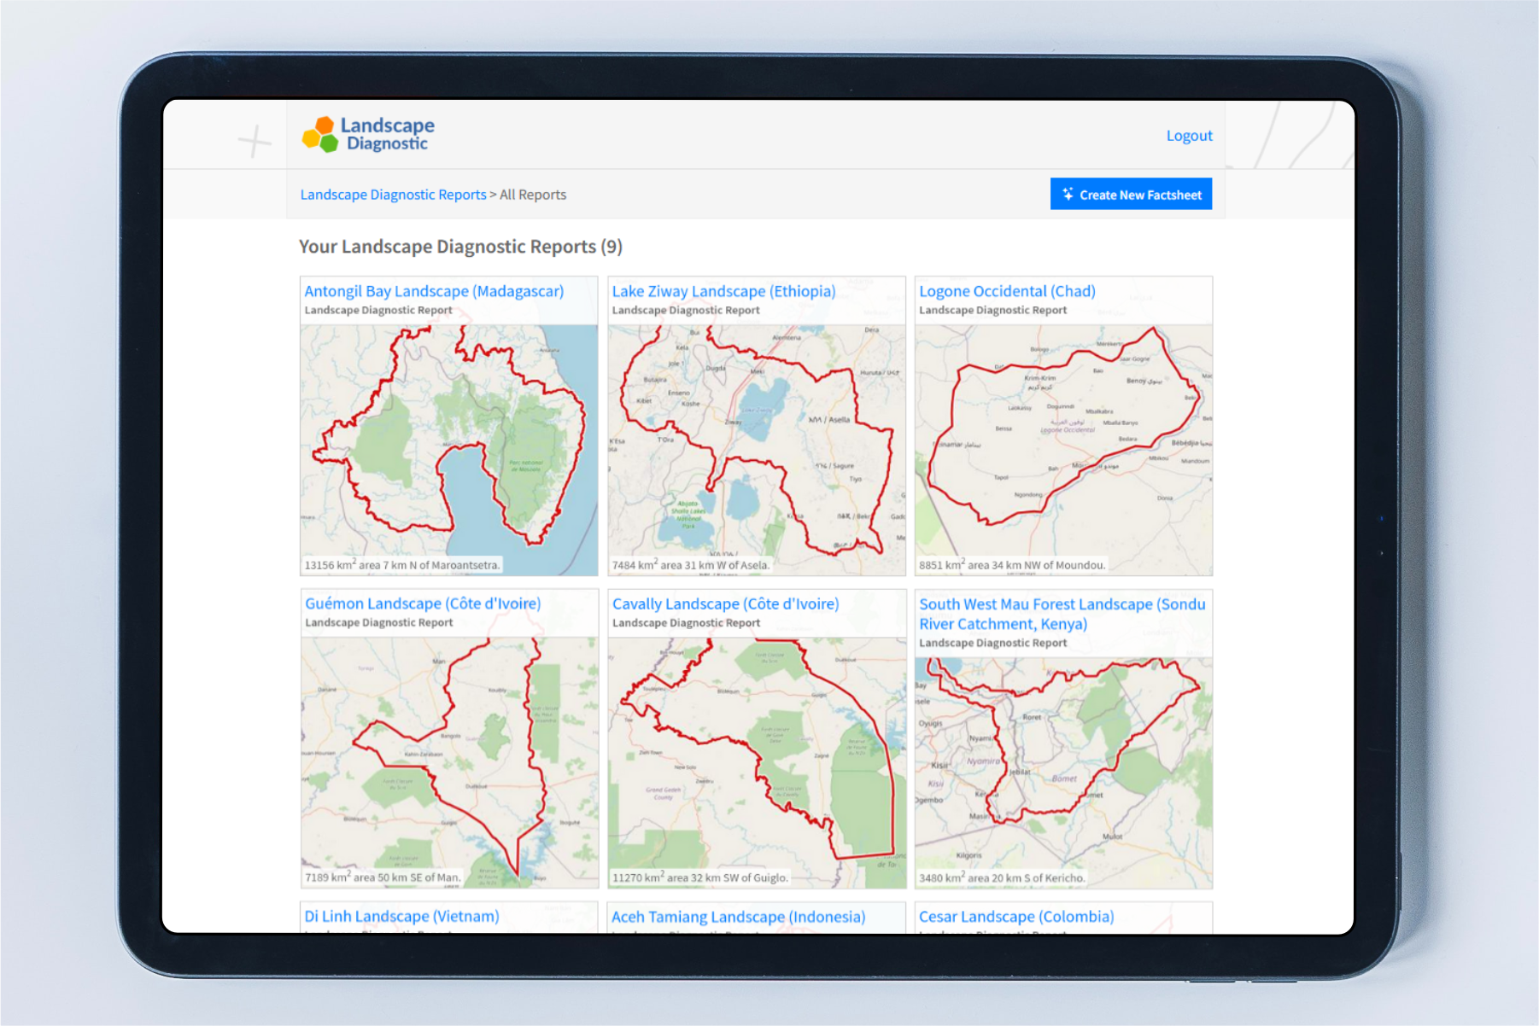The image size is (1539, 1026).
Task: Click the 'All Reports' breadcrumb text
Action: [x=533, y=195]
